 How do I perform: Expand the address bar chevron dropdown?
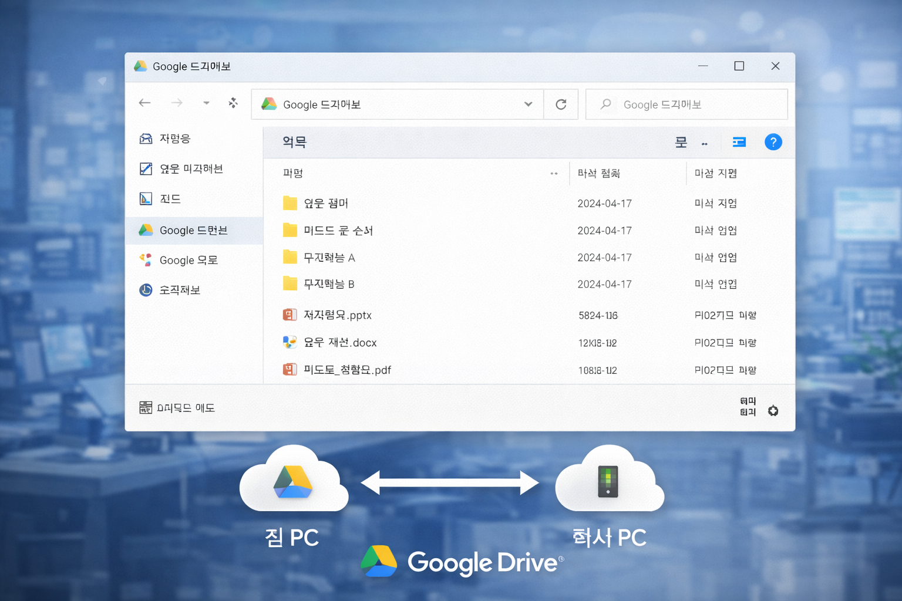coord(528,104)
